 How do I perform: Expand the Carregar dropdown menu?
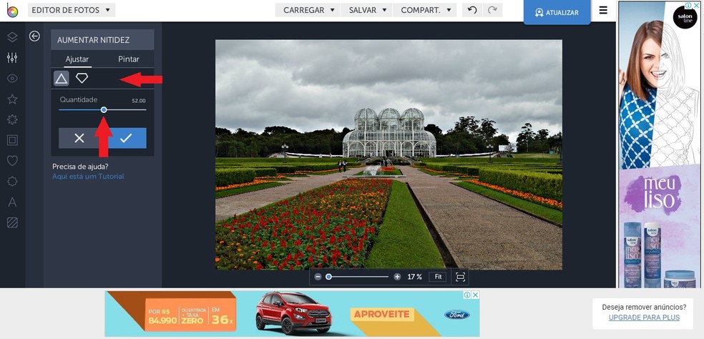(308, 10)
